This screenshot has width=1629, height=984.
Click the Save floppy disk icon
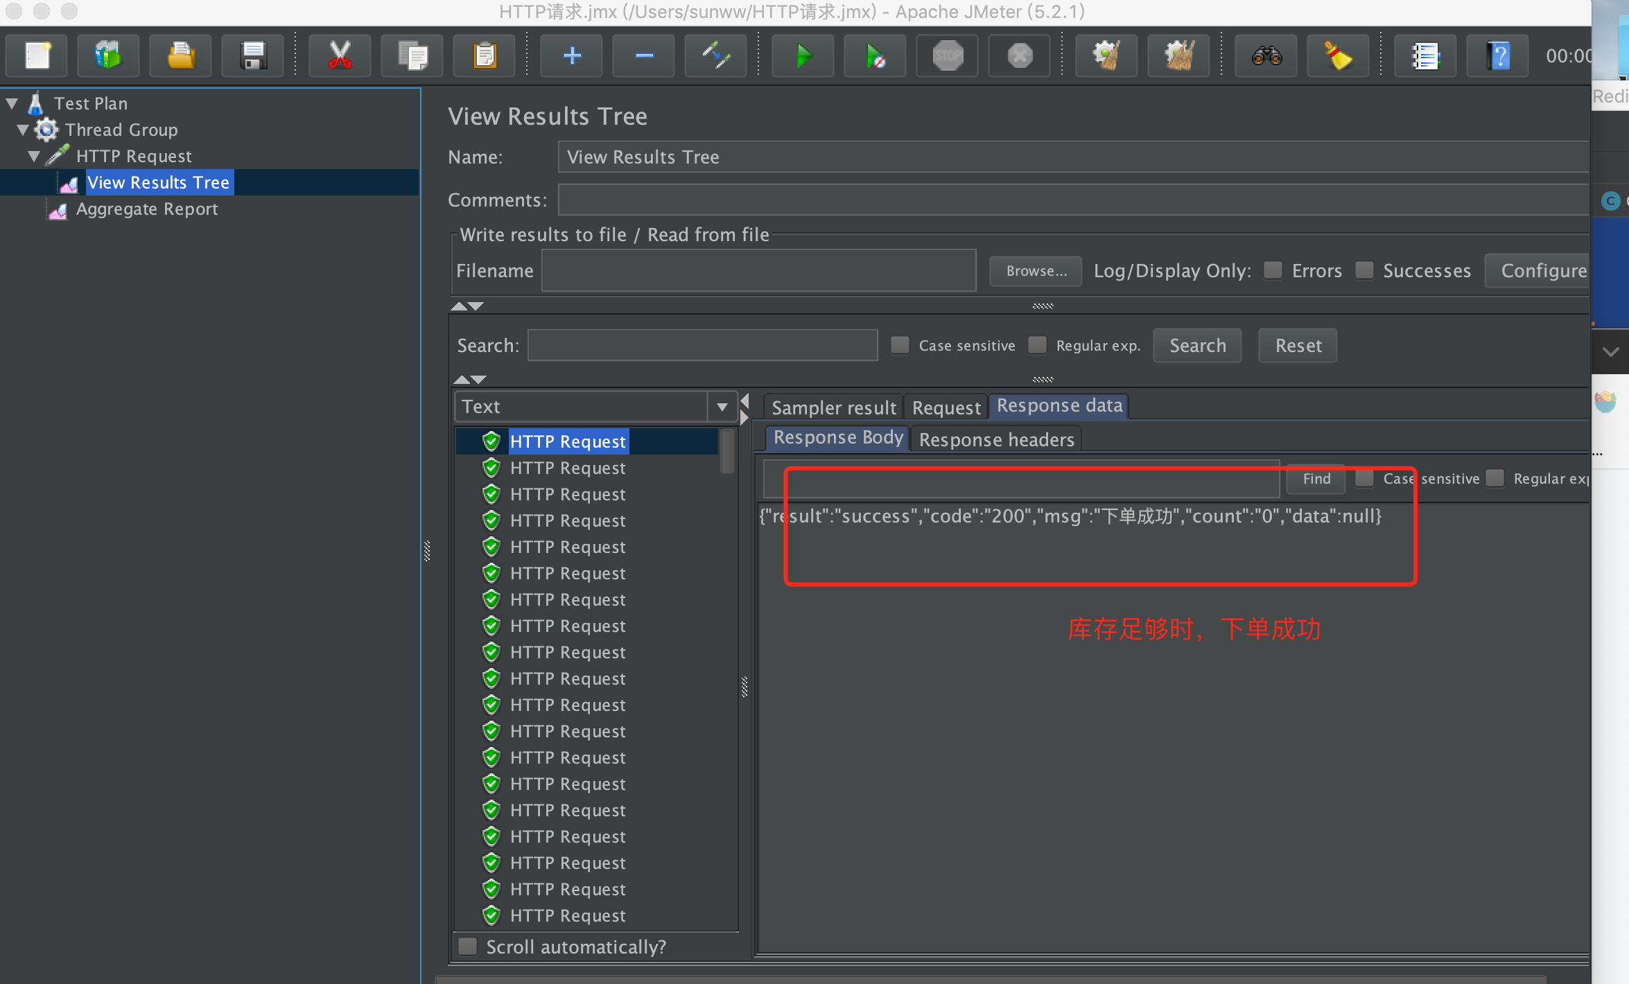click(253, 55)
